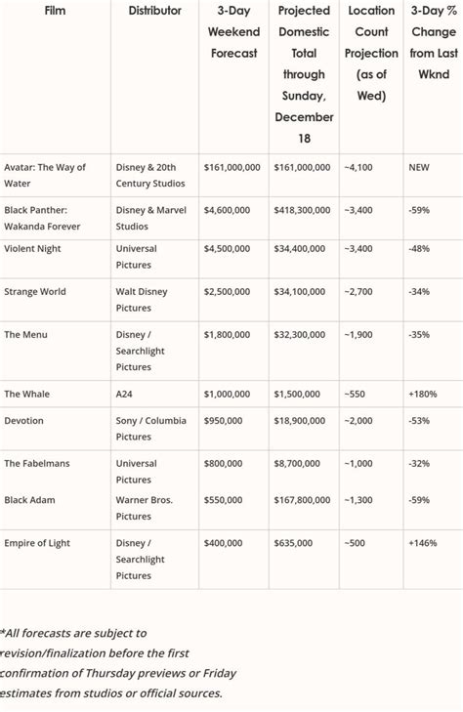The height and width of the screenshot is (712, 463).
Task: Select The Fabelmans film name
Action: [37, 463]
